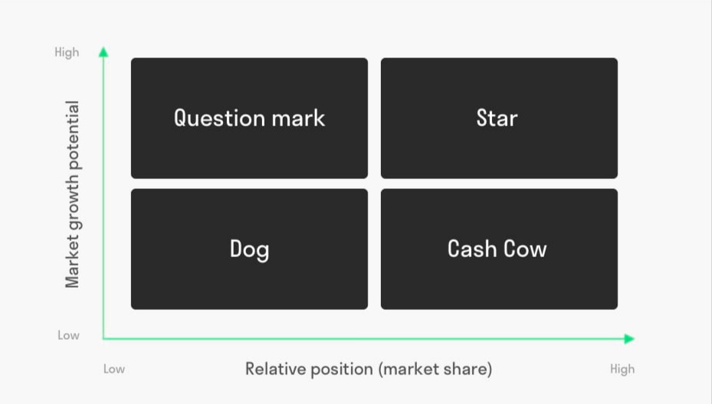This screenshot has height=404, width=712.
Task: Click the "Low" label under horizontal axis
Action: click(x=114, y=369)
